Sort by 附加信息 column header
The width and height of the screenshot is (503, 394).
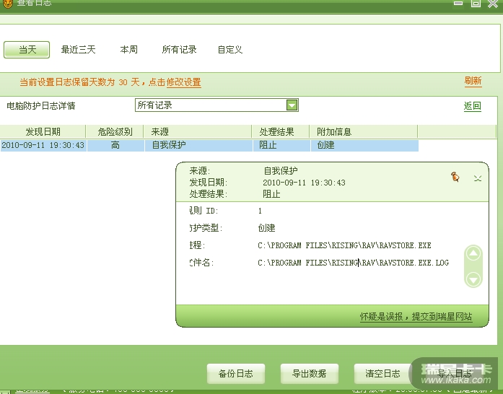[364, 131]
